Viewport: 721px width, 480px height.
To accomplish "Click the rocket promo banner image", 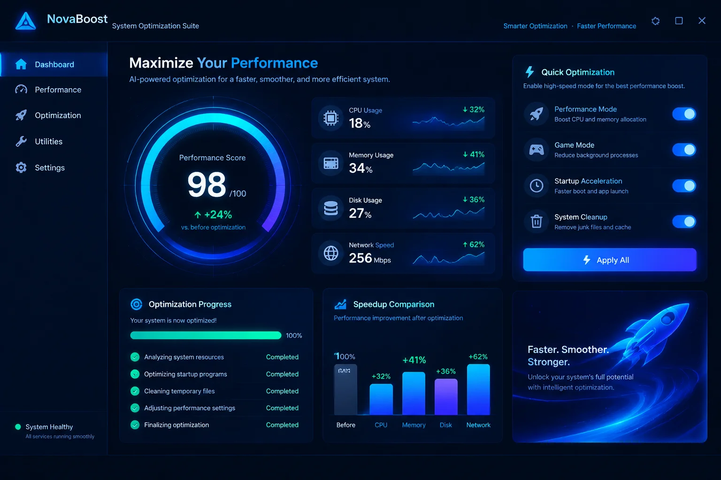I will [610, 367].
